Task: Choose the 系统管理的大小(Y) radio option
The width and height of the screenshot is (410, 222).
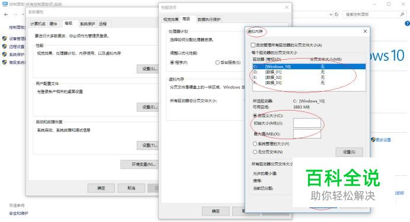Action: coord(255,144)
